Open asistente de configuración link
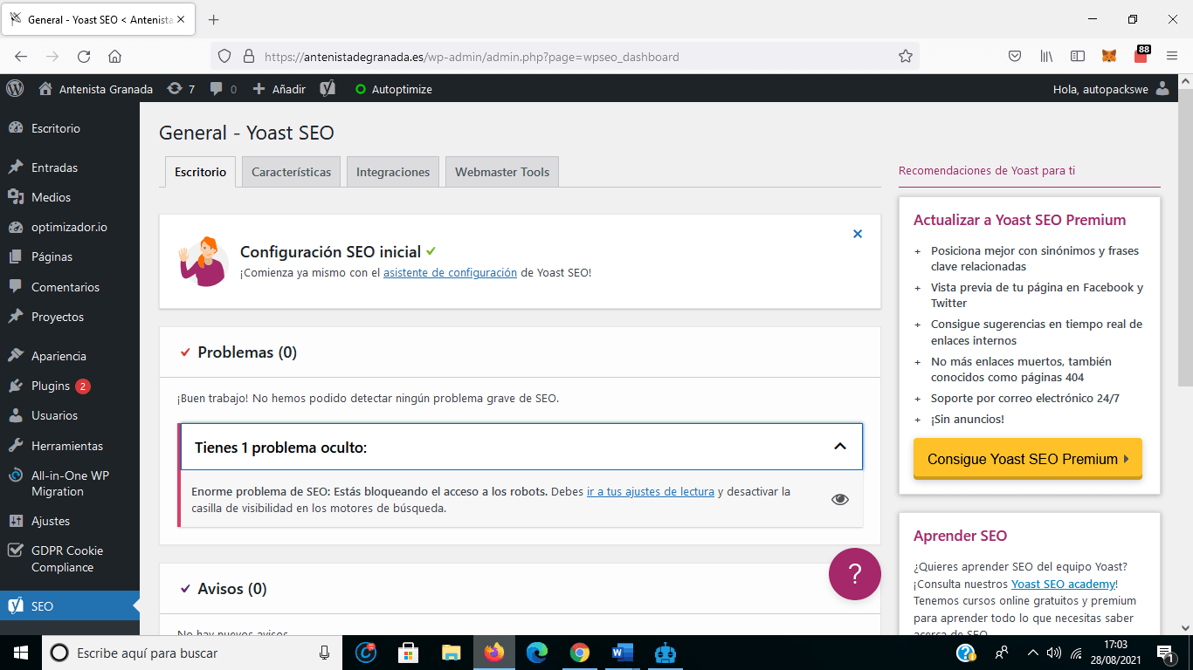Viewport: 1193px width, 670px height. point(450,272)
